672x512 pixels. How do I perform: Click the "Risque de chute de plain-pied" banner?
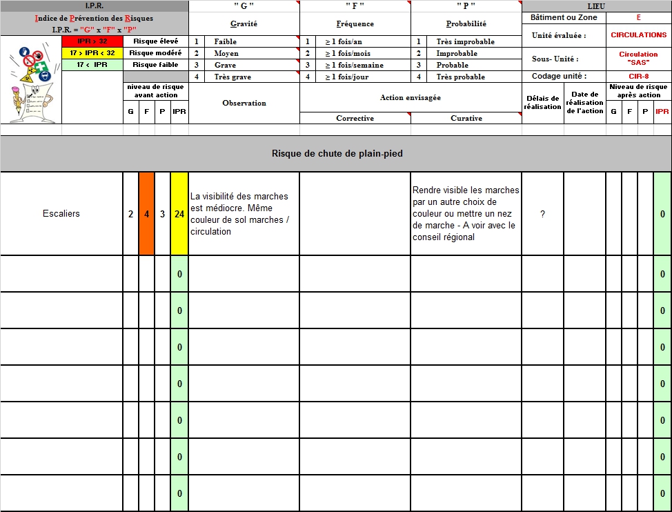336,153
